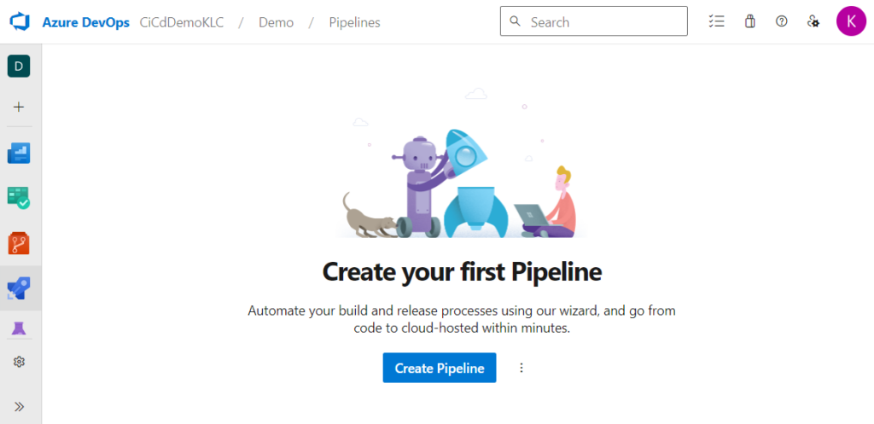Focus the Search input field

point(603,22)
